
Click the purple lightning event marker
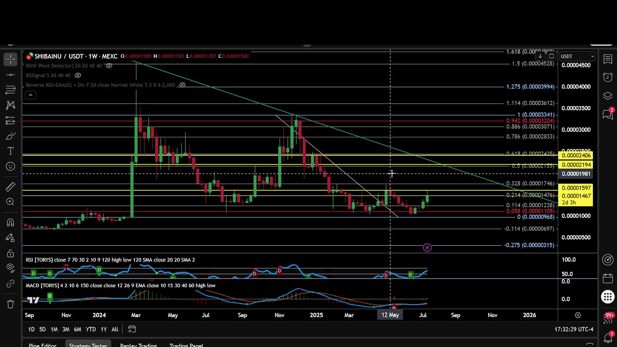(x=427, y=248)
